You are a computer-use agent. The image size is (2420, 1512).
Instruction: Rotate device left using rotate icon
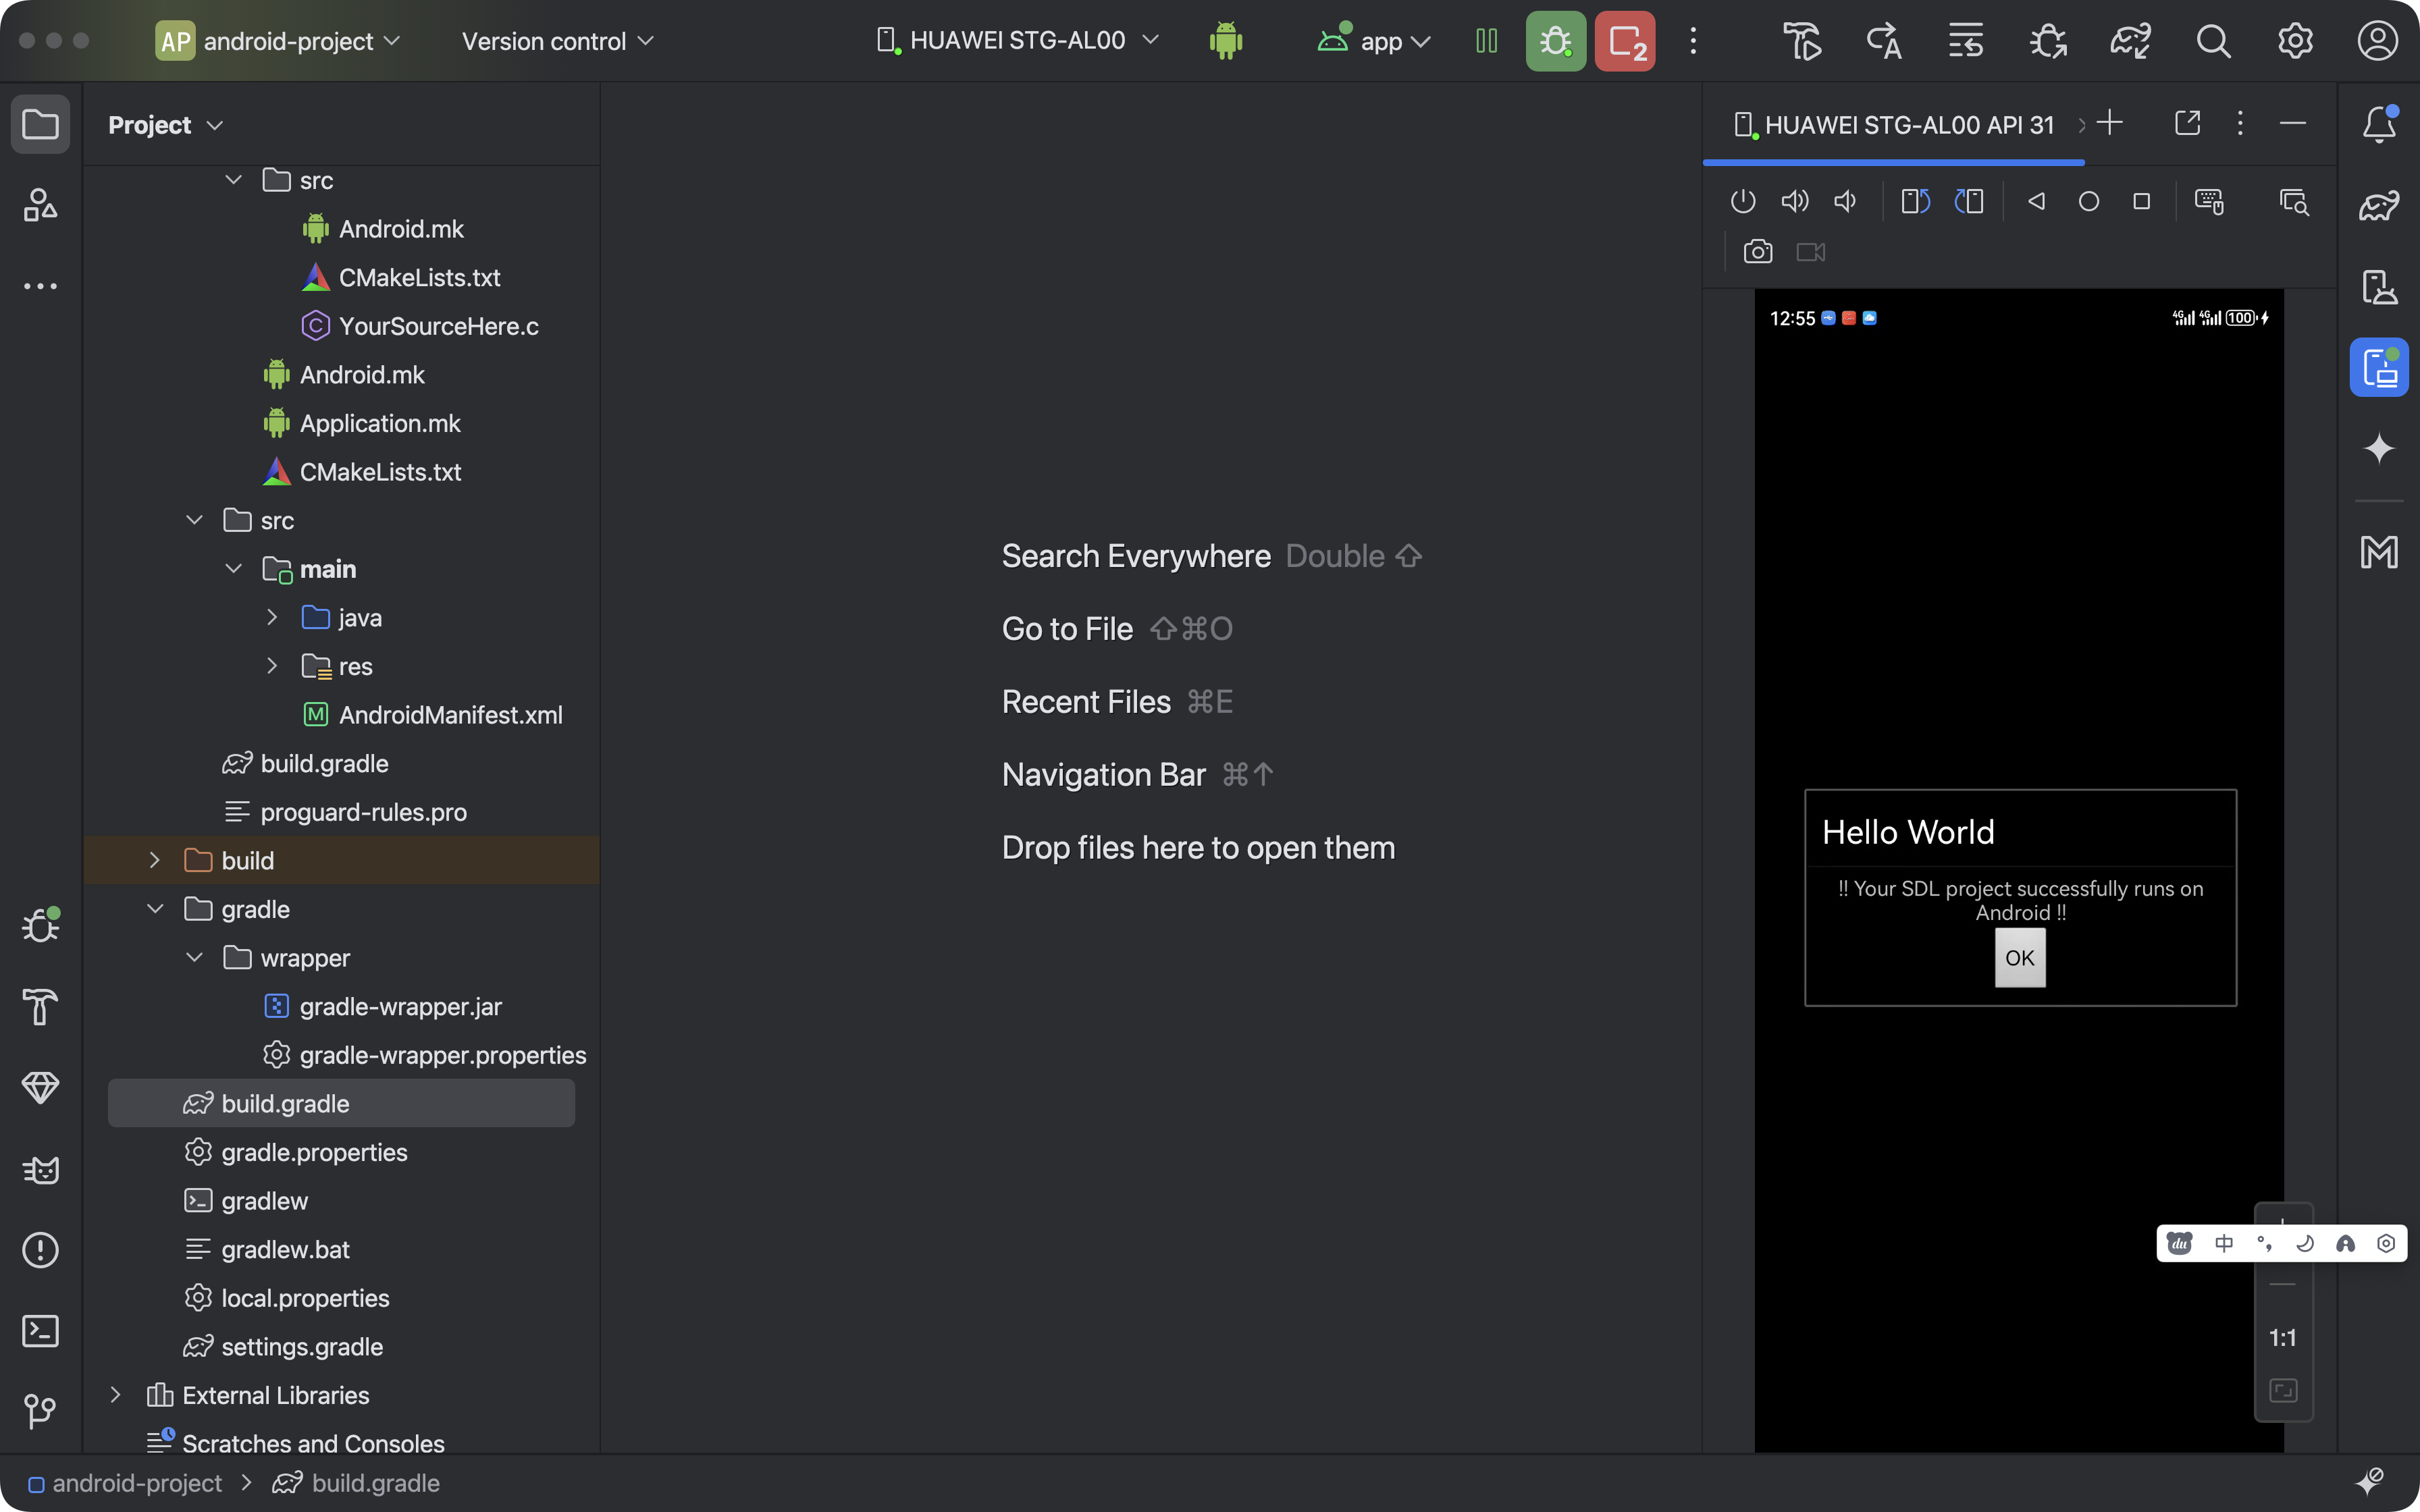coord(1915,201)
